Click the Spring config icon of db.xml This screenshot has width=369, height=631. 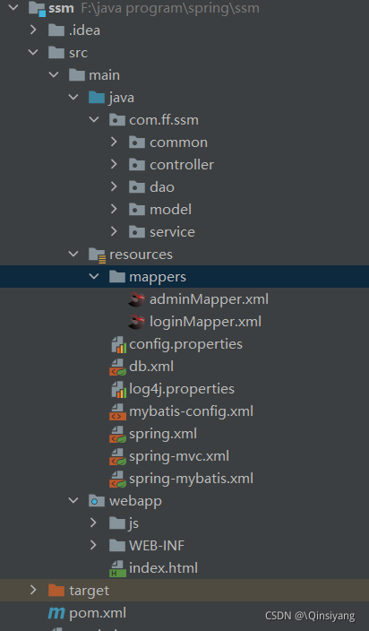(x=117, y=367)
